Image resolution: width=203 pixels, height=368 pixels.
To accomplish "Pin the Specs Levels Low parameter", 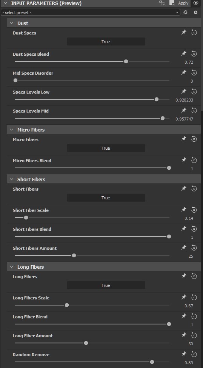I will click(184, 91).
